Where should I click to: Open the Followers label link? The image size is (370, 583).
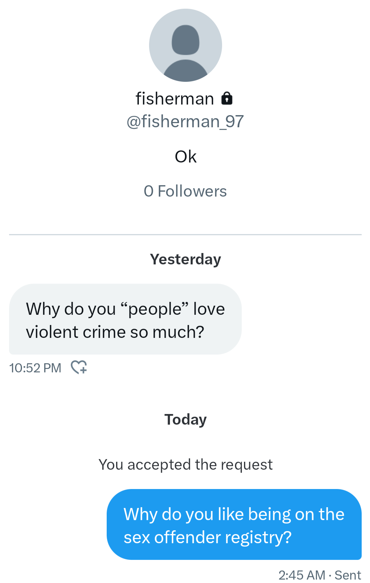point(192,191)
